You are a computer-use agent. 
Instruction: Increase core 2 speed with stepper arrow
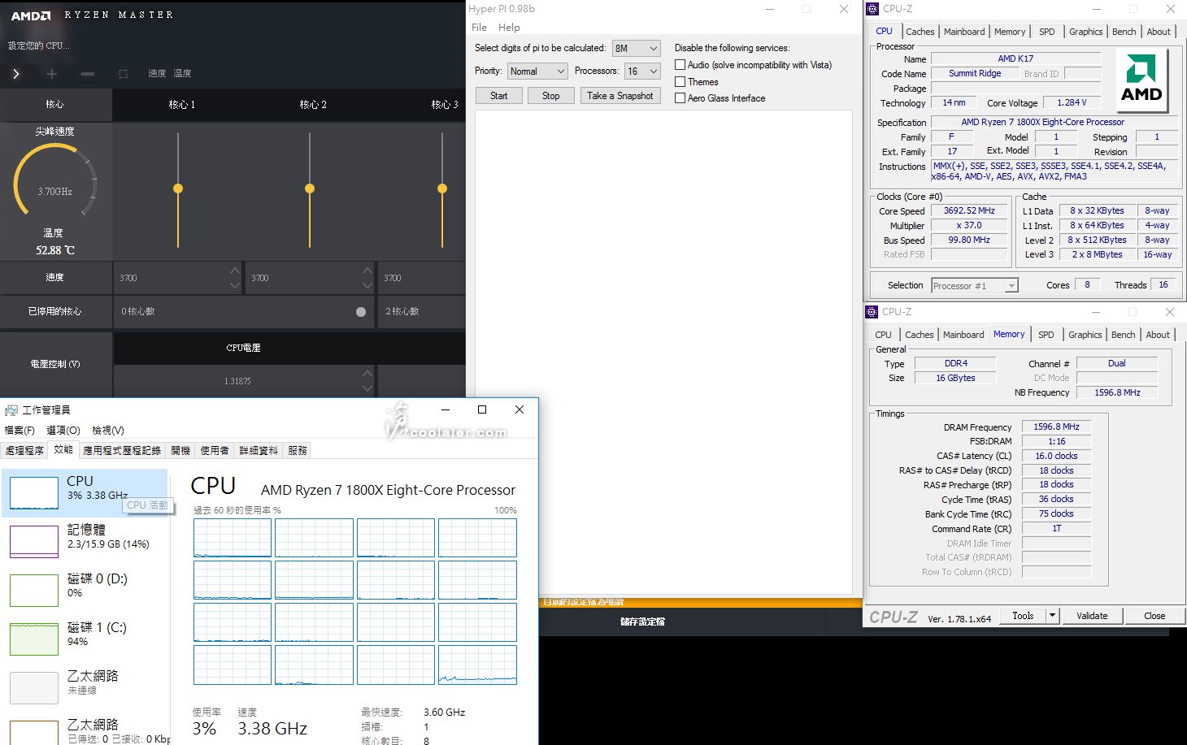coord(367,271)
